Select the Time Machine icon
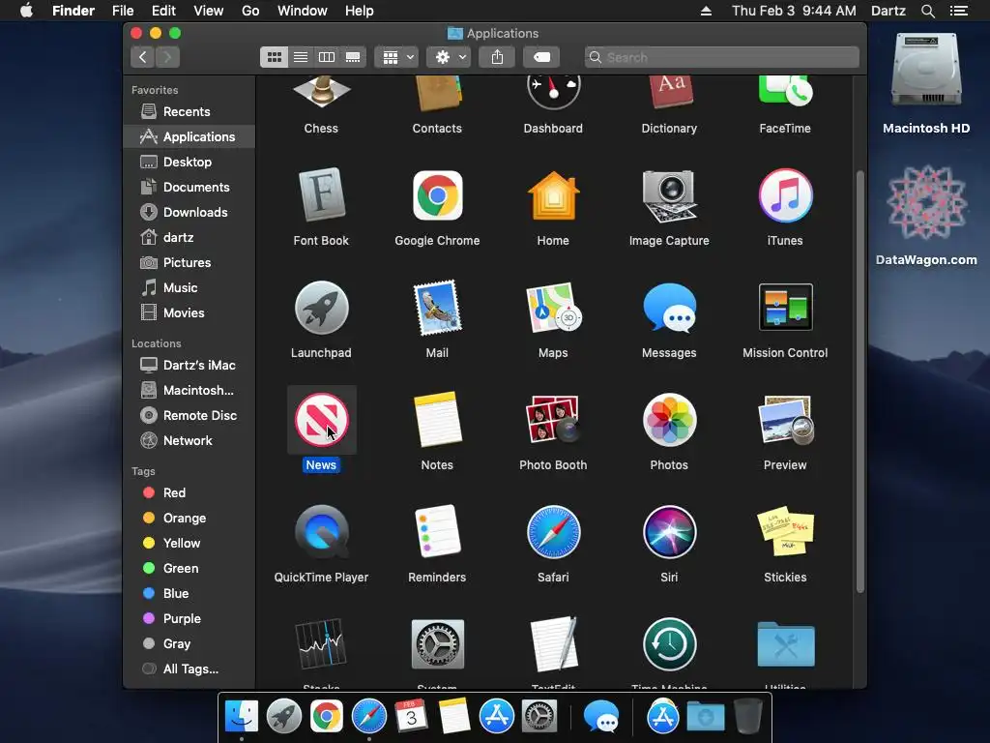 (669, 643)
